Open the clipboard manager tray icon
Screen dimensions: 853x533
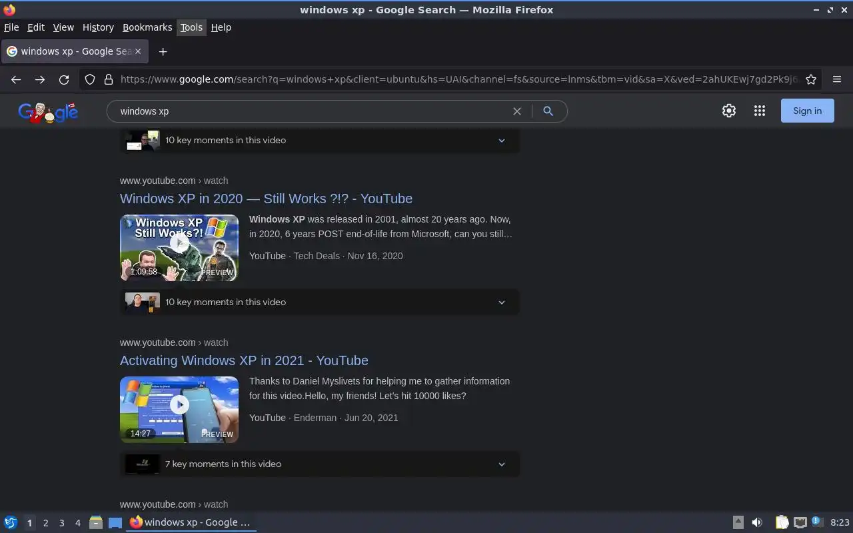[x=782, y=522]
